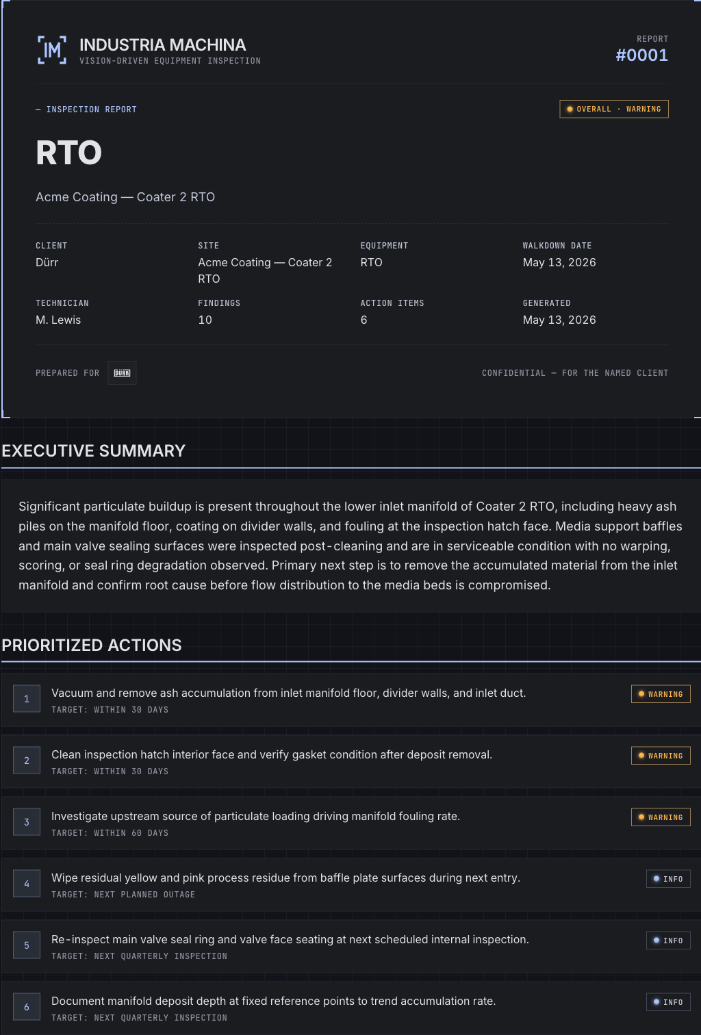Click the executive summary paragraph text
Screen dimensions: 701x1035
point(350,546)
